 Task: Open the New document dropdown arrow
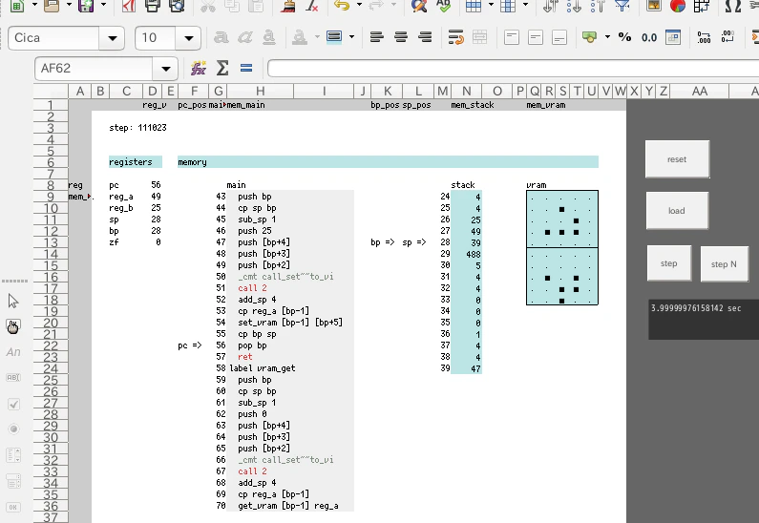tap(34, 5)
